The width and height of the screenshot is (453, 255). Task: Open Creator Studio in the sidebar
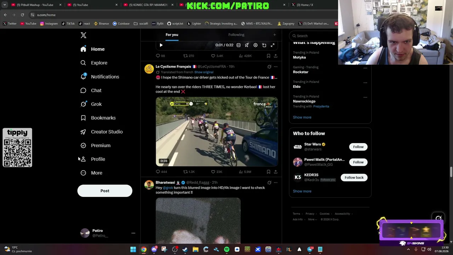click(102, 132)
